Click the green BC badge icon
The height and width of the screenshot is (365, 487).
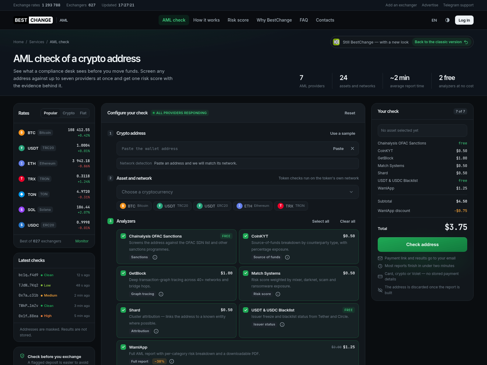click(336, 42)
